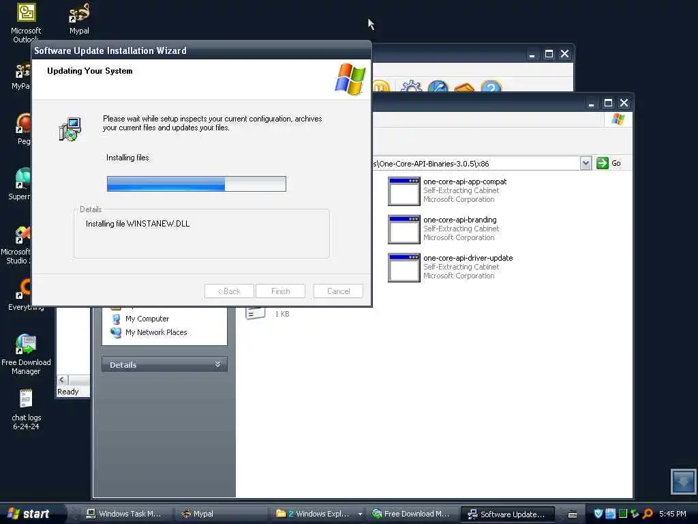Click the Installing file WINSTANEW.DLL detail text

[x=138, y=224]
